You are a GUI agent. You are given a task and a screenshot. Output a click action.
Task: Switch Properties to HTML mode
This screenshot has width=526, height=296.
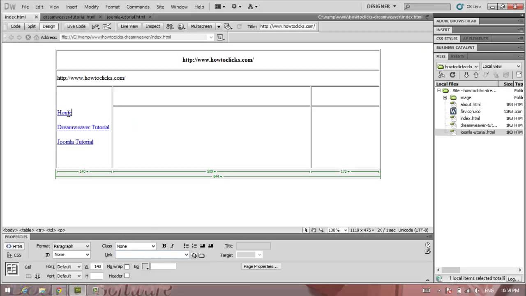coord(14,247)
